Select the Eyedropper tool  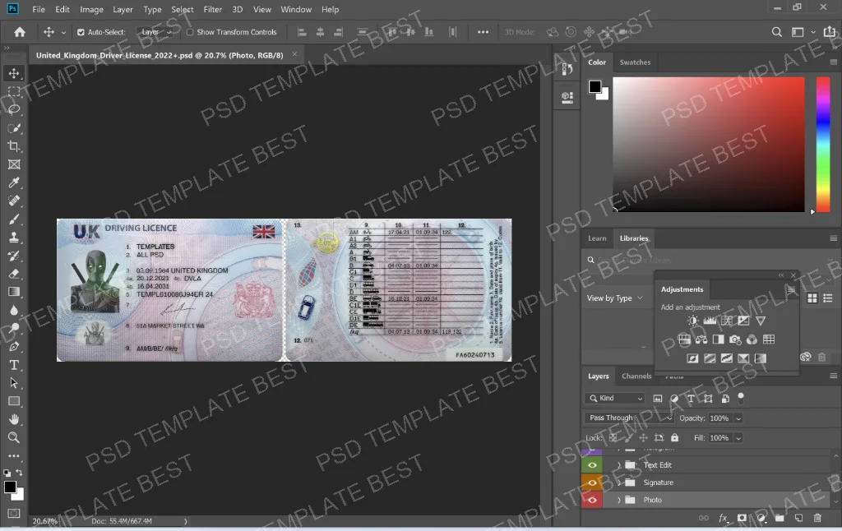14,182
